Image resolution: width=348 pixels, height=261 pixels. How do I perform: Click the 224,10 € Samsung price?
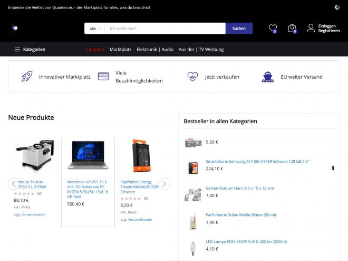click(215, 169)
